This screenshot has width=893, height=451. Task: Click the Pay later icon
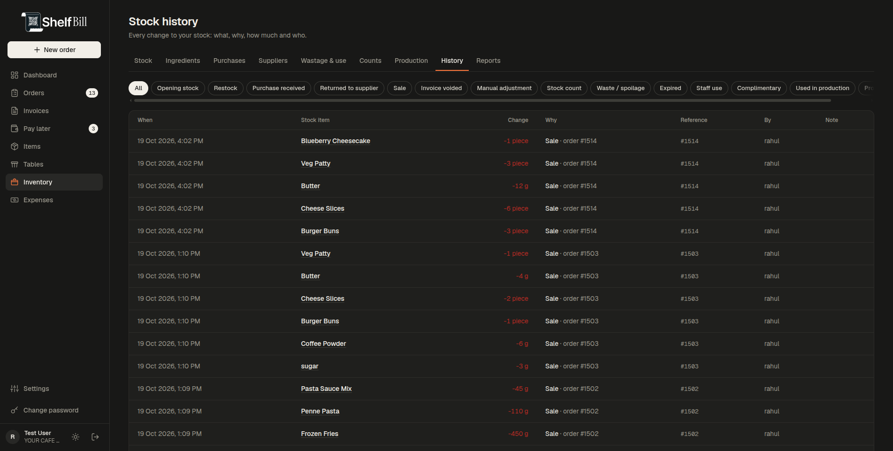pyautogui.click(x=15, y=129)
